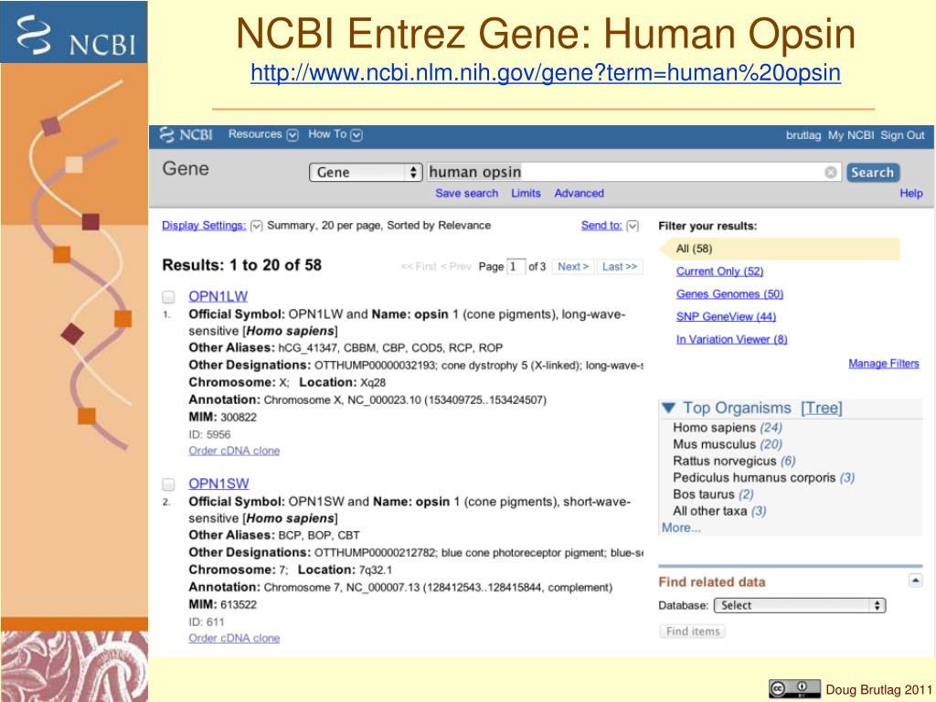This screenshot has width=936, height=702.
Task: Click the ID: 611 text
Action: pyautogui.click(x=207, y=622)
